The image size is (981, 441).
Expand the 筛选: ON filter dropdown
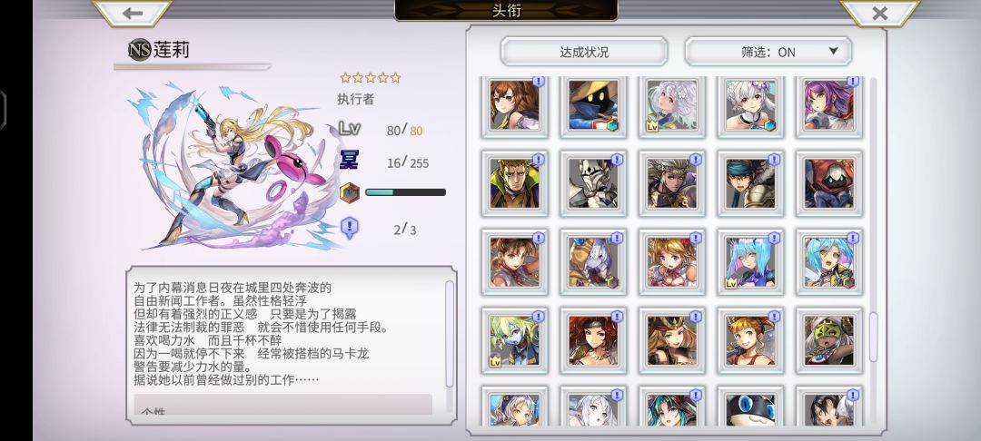[x=768, y=52]
